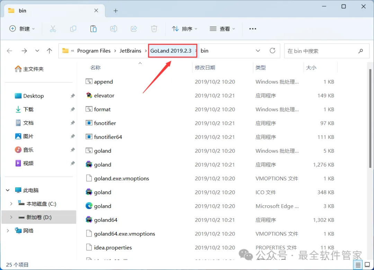Expand New Volume (D:) tree node
374x270 pixels.
point(11,217)
